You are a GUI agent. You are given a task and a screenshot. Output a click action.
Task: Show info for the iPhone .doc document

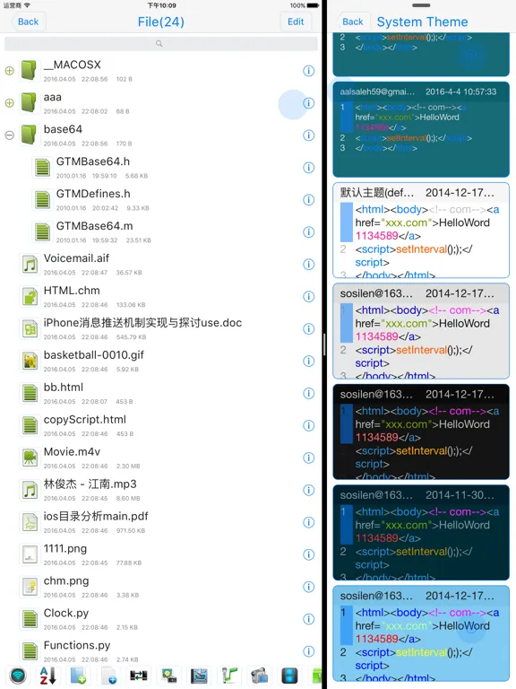[x=309, y=328]
